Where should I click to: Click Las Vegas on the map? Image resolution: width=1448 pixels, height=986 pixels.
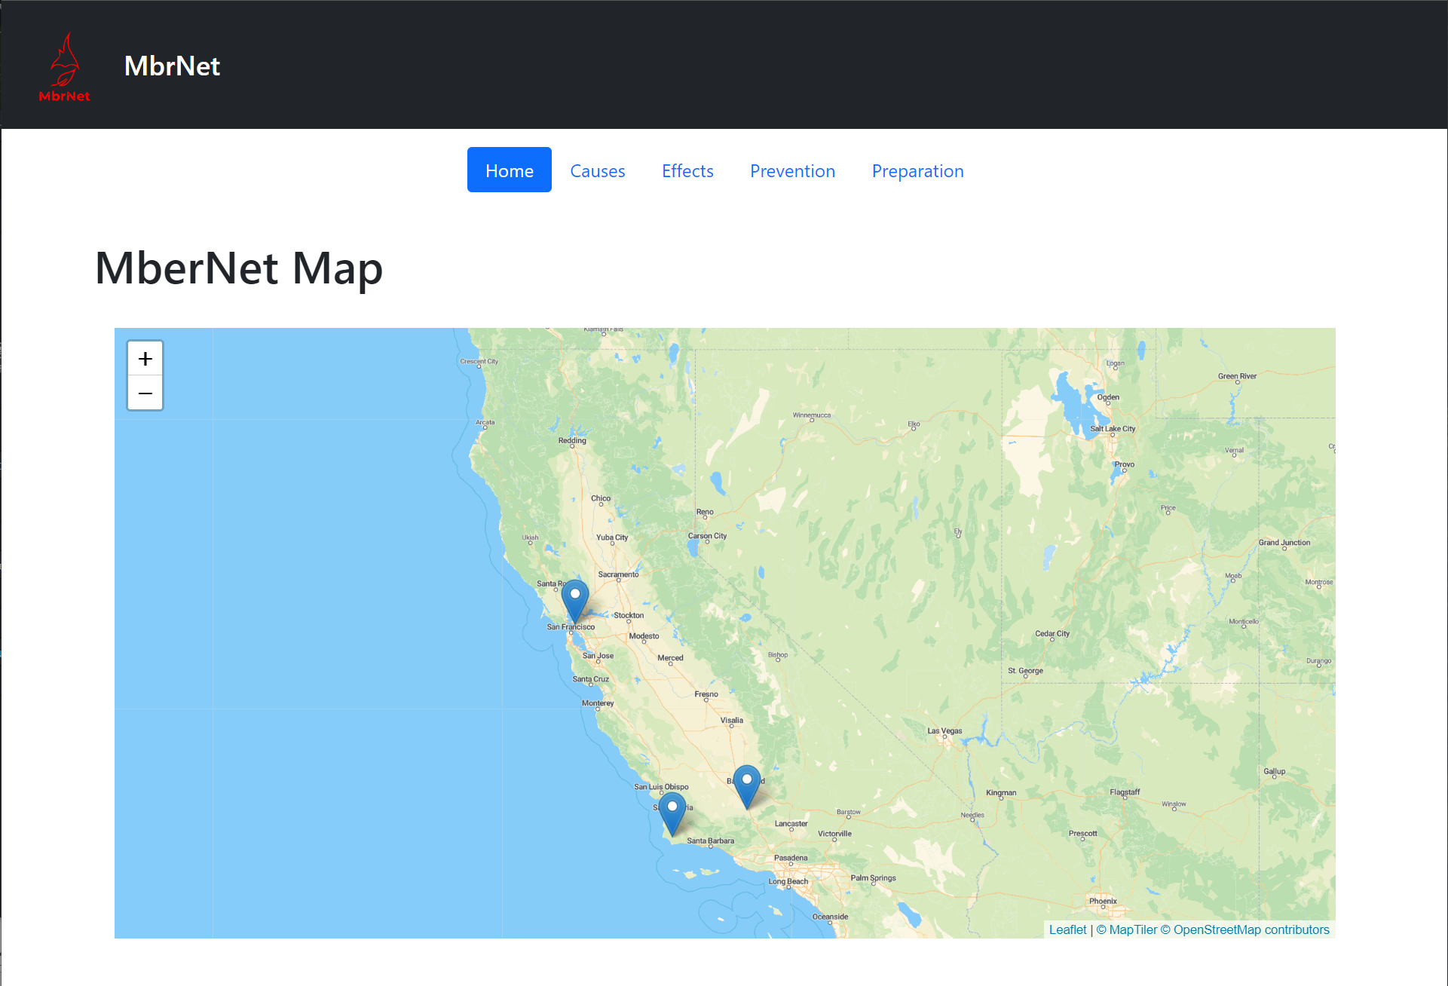coord(944,730)
